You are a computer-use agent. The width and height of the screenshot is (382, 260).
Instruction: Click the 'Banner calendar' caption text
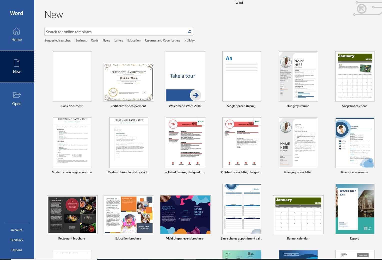coord(298,238)
